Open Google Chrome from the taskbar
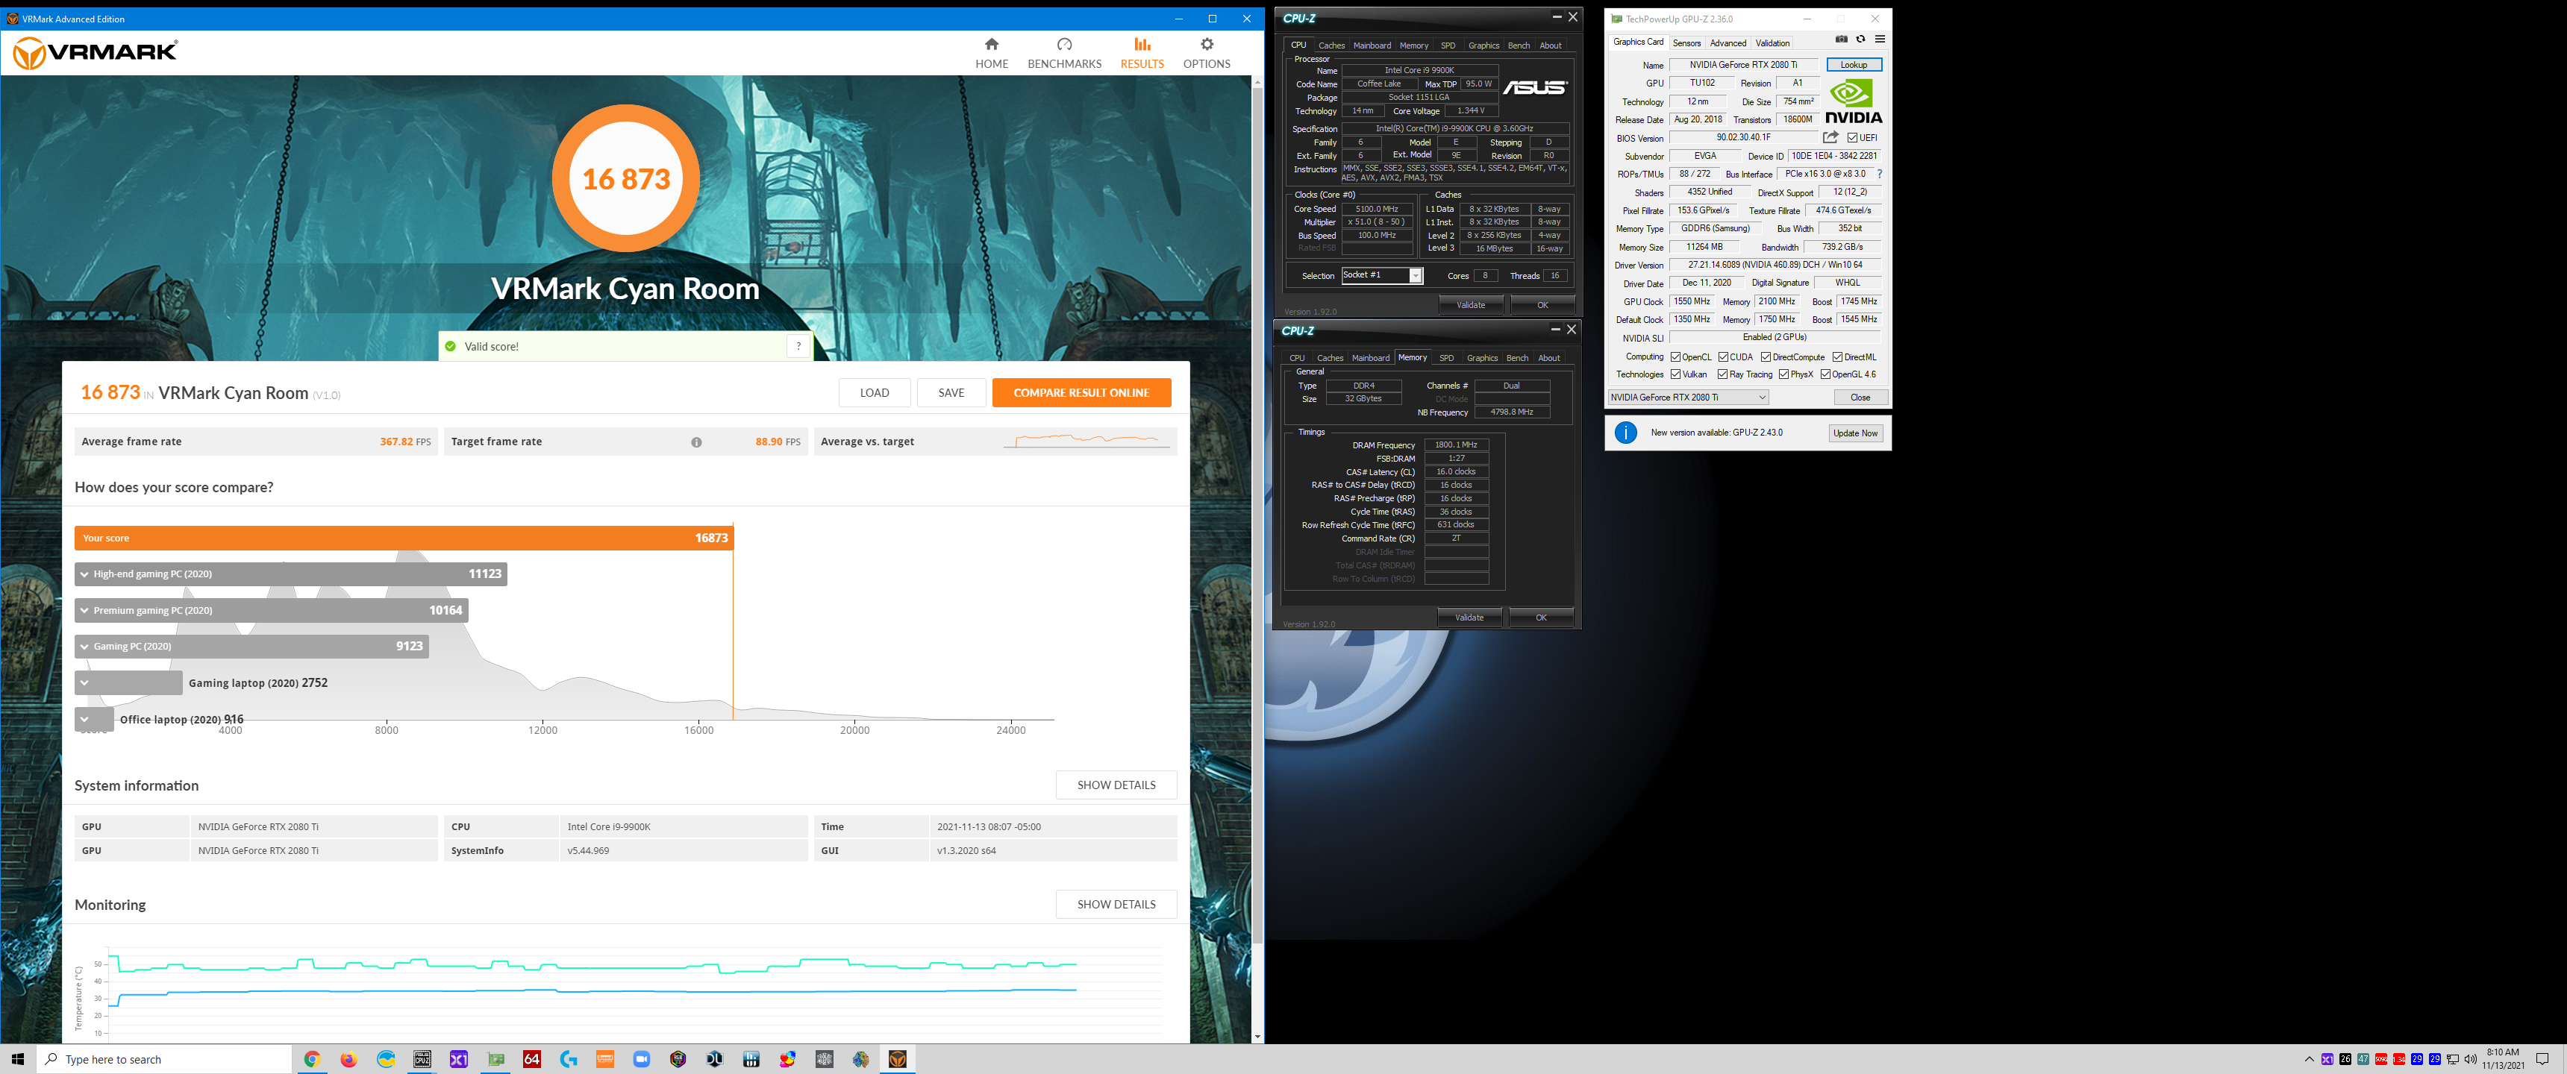Screen dimensions: 2567x1074 312,1059
